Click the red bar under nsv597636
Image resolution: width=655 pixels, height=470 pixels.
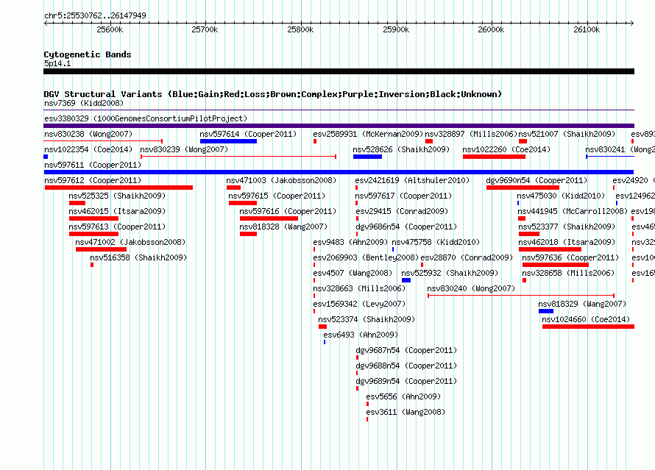click(555, 265)
